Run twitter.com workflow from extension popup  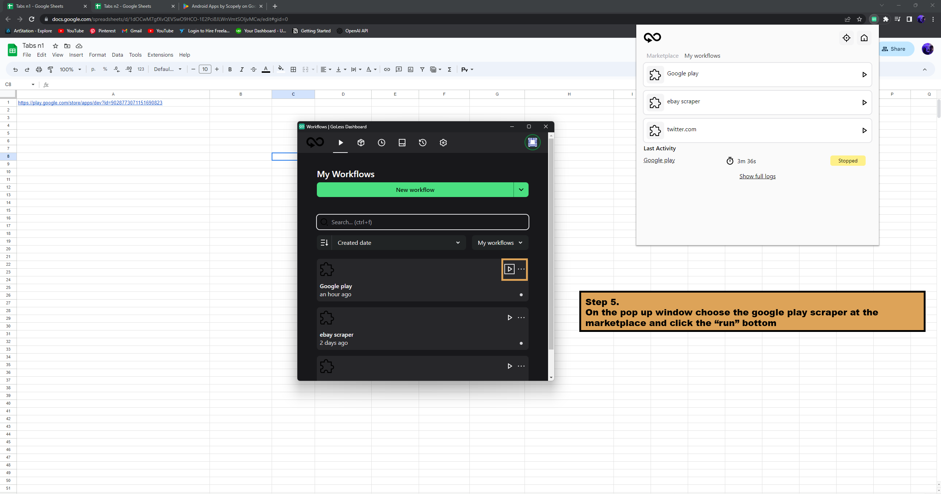point(865,130)
